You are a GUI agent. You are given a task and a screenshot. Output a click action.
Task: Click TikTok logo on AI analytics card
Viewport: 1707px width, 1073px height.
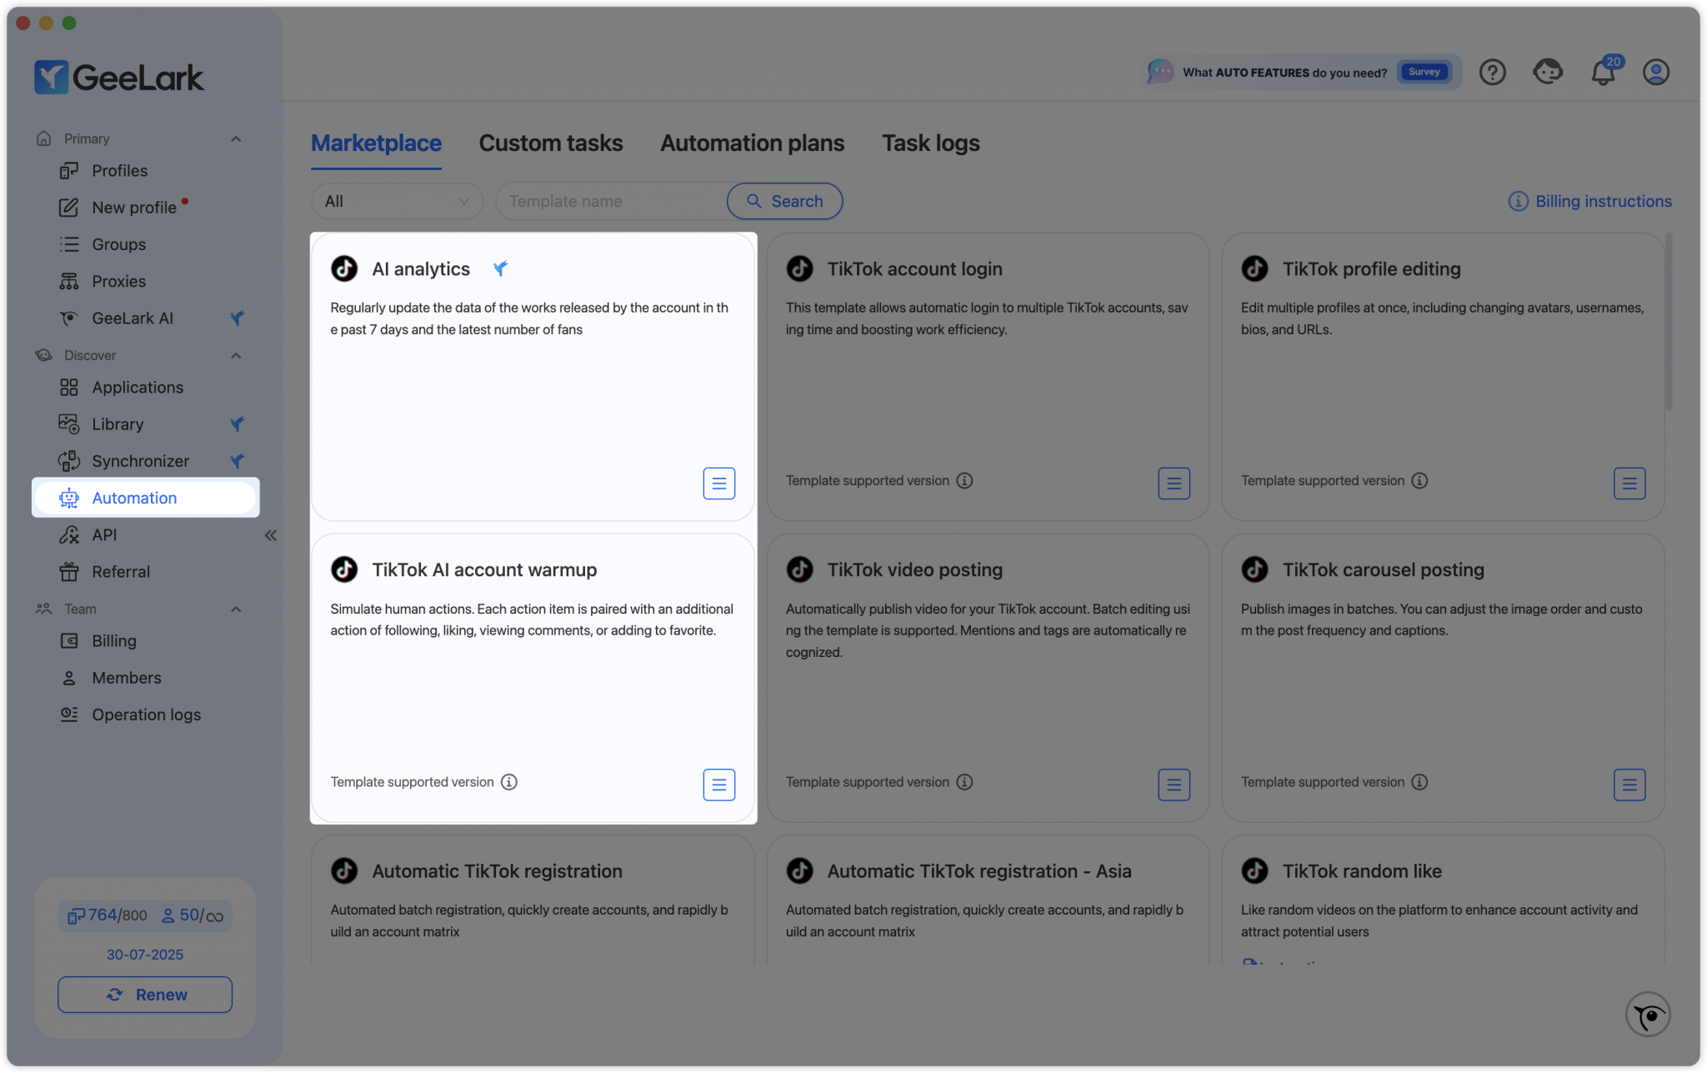pyautogui.click(x=344, y=268)
